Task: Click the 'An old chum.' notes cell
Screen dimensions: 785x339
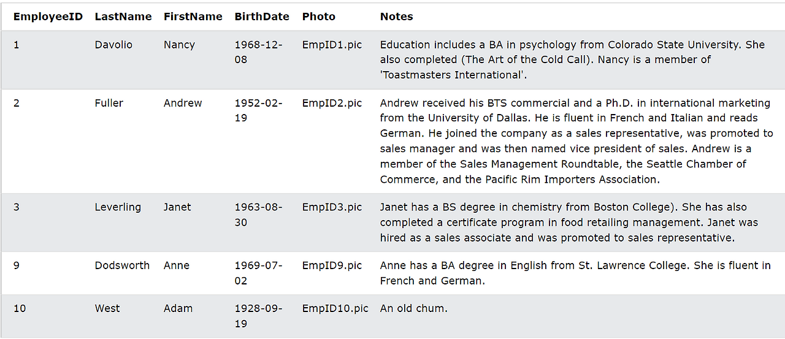Action: pos(413,308)
